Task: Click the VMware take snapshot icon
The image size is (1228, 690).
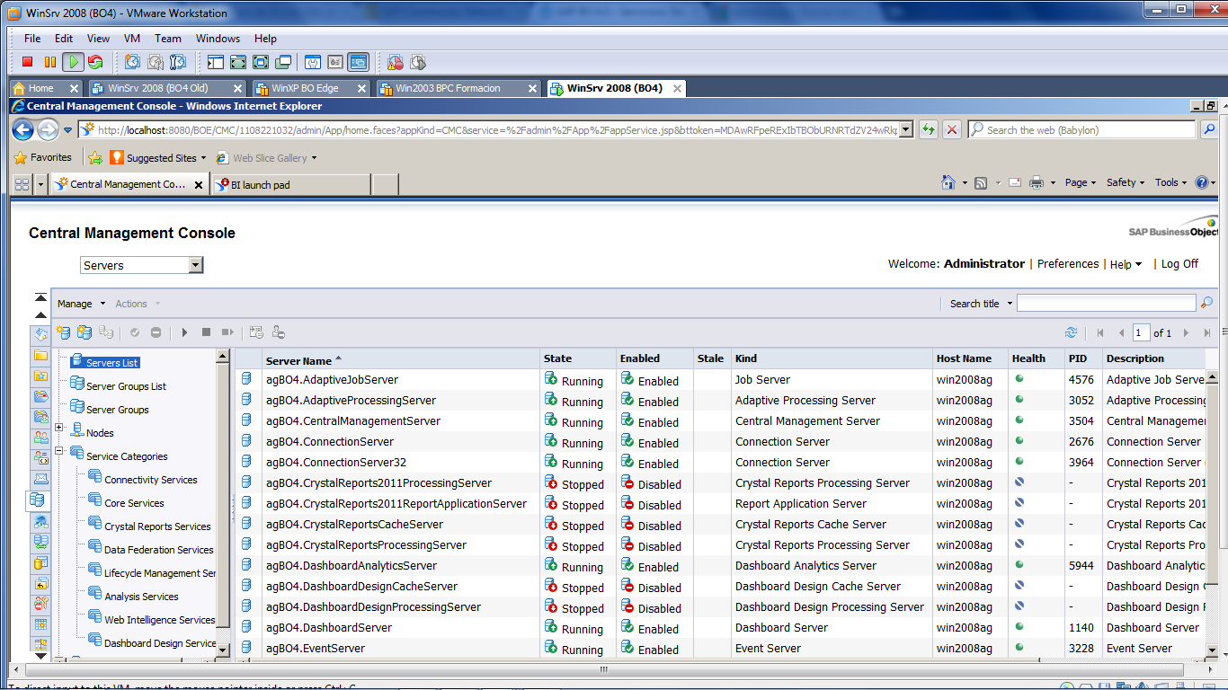Action: [133, 62]
